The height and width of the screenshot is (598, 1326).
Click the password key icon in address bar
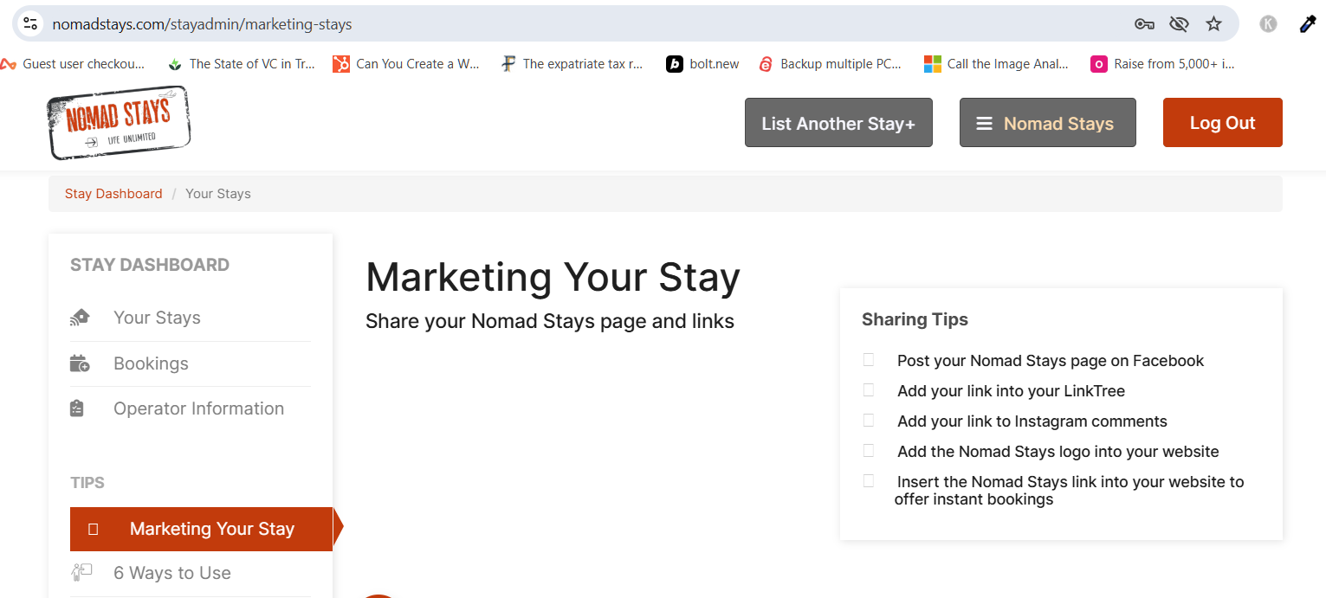click(x=1144, y=24)
